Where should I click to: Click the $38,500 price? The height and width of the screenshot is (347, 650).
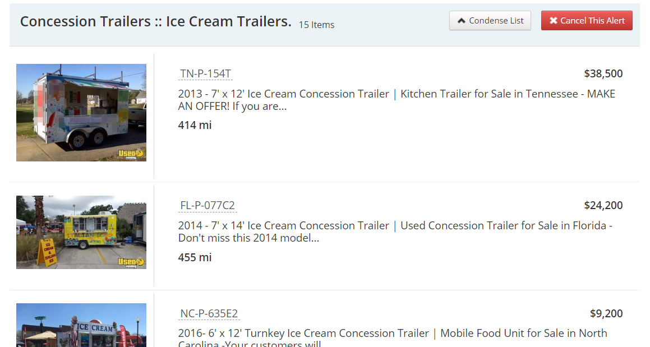point(603,73)
